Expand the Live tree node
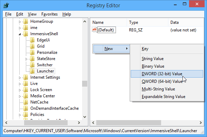Image resolution: width=207 pixels, height=137 pixels. pos(20,84)
